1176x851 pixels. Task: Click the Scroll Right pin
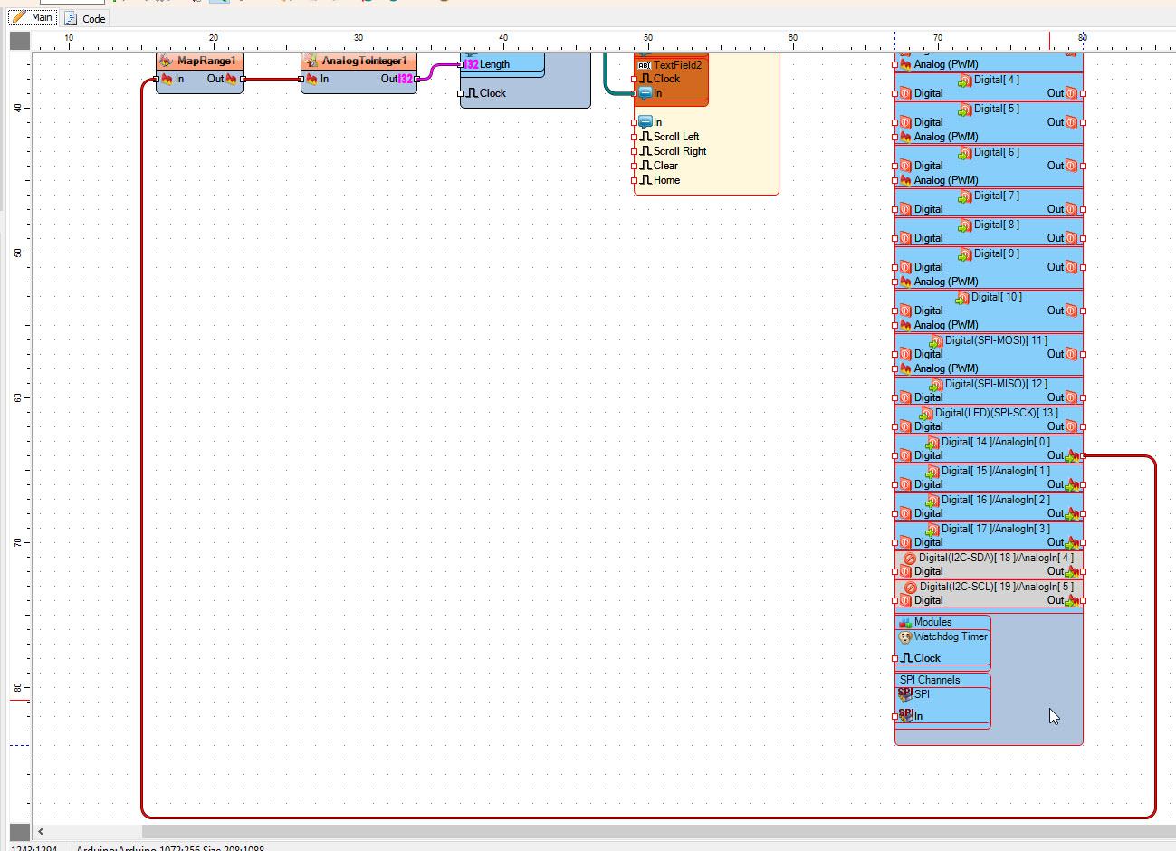click(x=635, y=151)
